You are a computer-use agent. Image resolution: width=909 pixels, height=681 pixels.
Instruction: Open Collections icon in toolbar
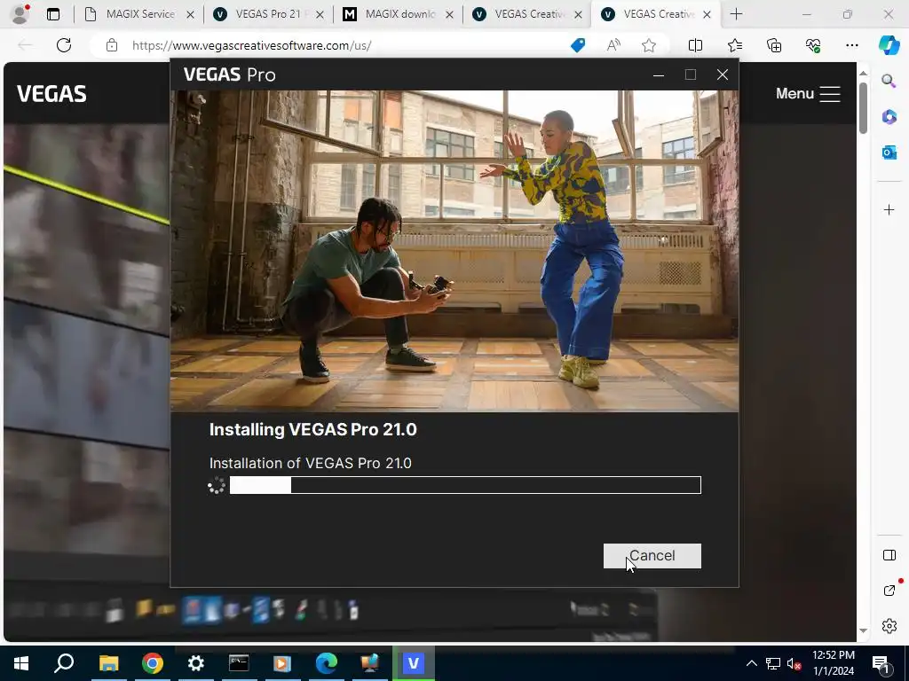coord(774,45)
